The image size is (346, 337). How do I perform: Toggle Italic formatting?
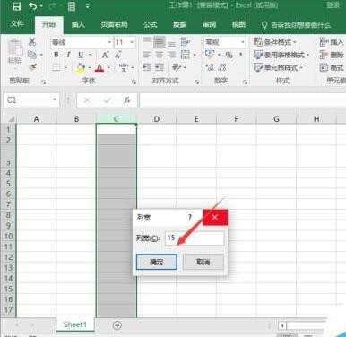[68, 55]
